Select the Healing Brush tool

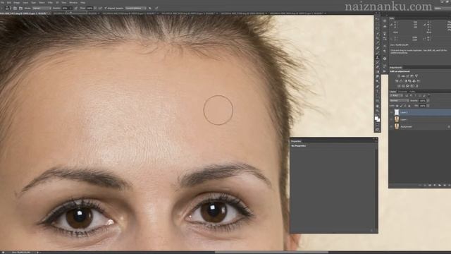[x=378, y=47]
